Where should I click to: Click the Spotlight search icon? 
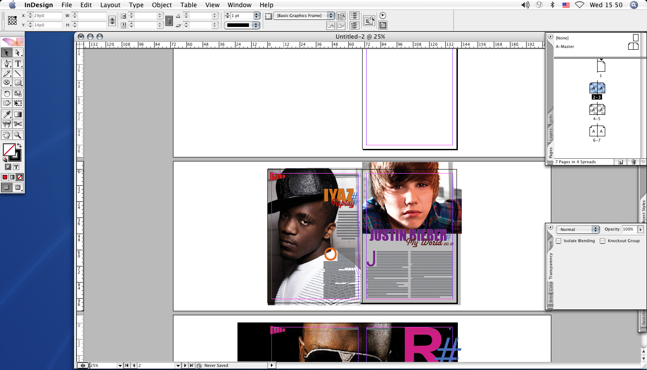point(634,5)
